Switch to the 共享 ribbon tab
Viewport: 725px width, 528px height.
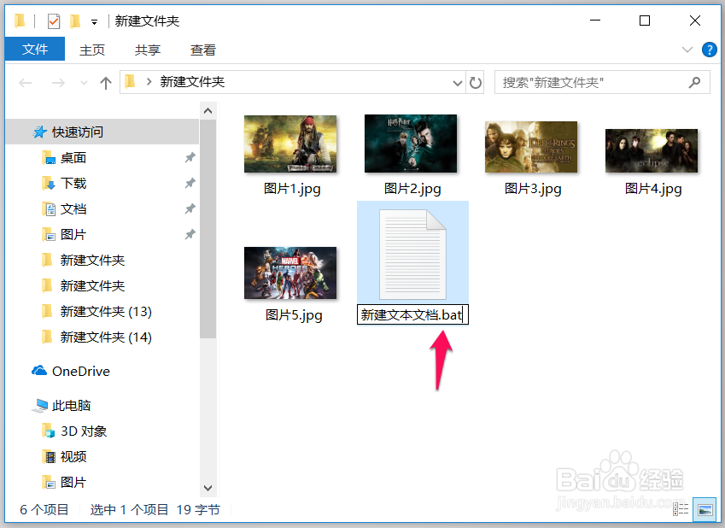(x=148, y=50)
